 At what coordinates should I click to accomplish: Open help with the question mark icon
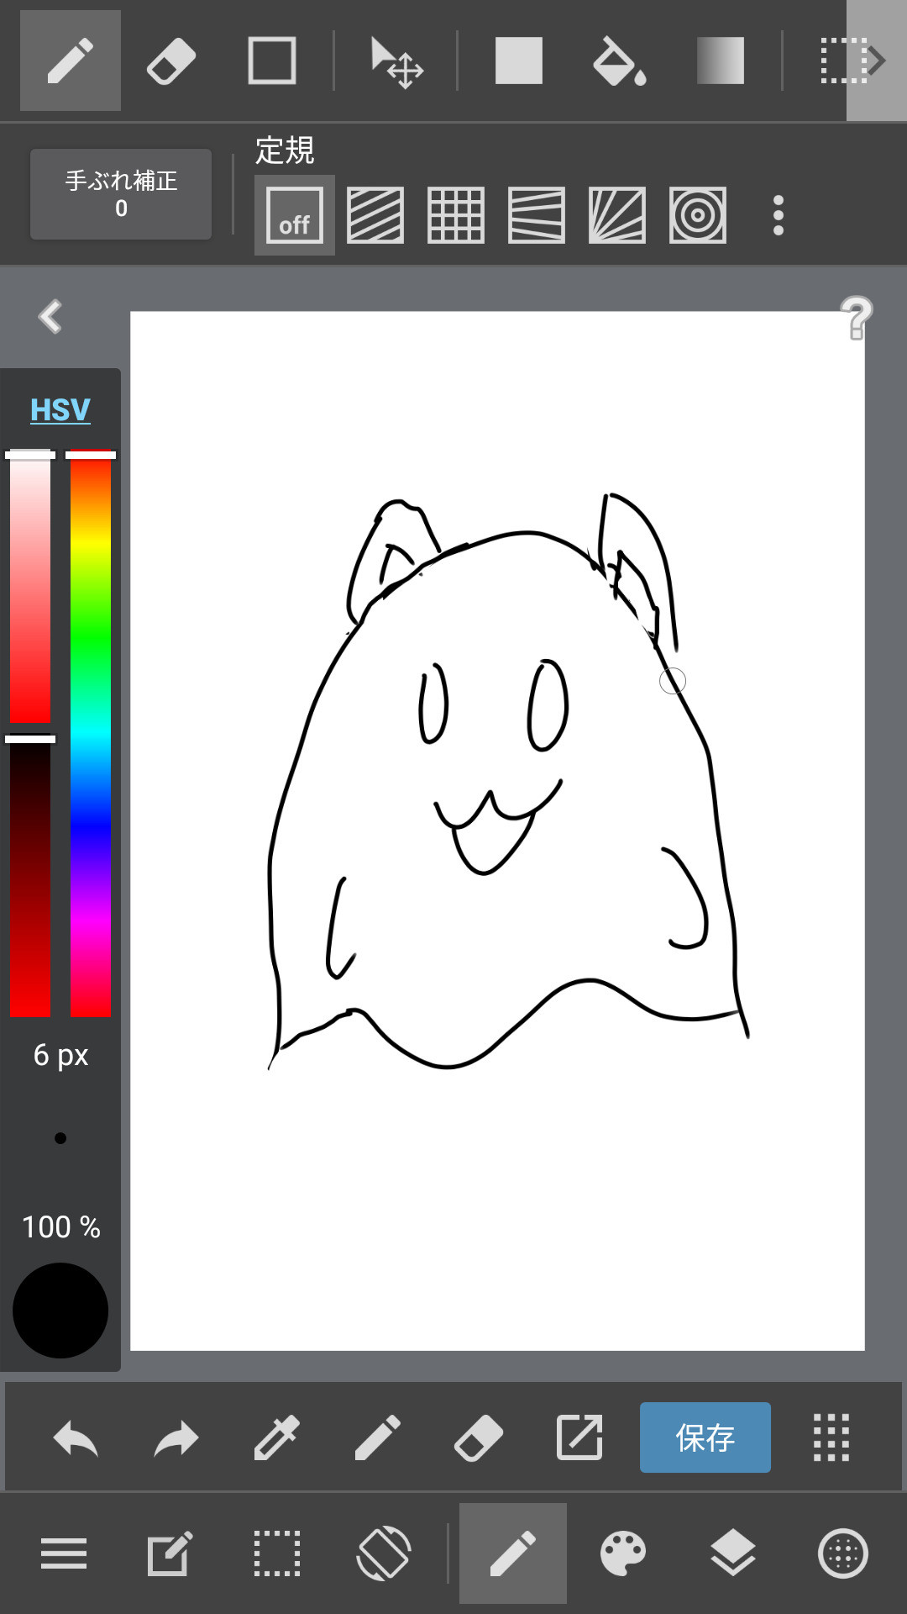click(x=857, y=318)
